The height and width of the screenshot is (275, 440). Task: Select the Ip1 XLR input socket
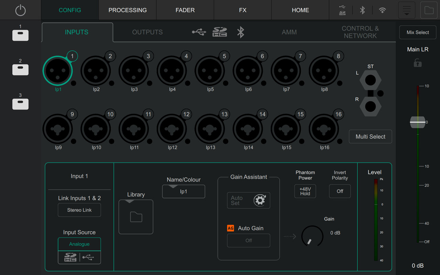point(58,71)
